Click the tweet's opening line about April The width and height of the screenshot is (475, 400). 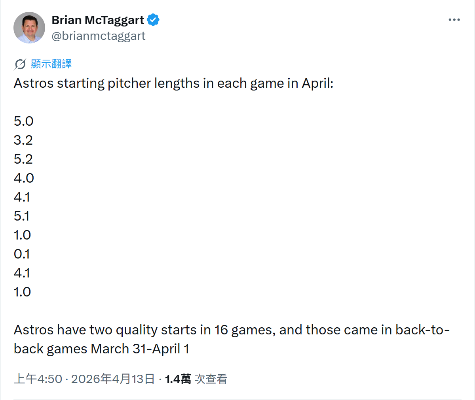(x=173, y=83)
